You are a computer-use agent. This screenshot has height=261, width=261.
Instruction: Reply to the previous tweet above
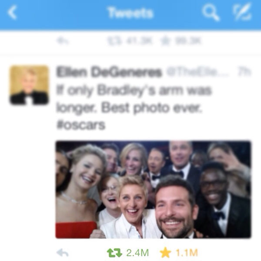[x=62, y=41]
